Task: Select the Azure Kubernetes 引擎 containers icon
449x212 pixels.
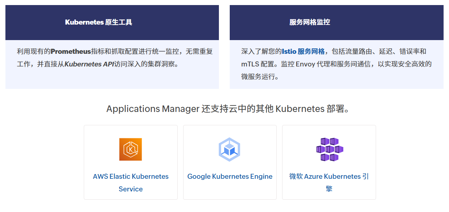Action: (x=329, y=148)
